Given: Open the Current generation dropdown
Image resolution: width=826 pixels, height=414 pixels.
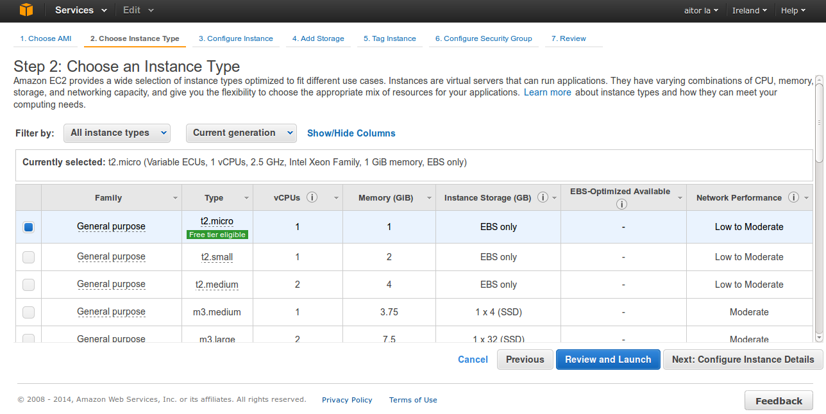Looking at the screenshot, I should point(241,133).
